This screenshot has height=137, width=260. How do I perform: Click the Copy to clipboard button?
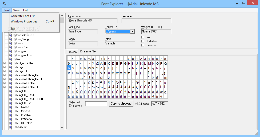pyautogui.click(x=121, y=104)
